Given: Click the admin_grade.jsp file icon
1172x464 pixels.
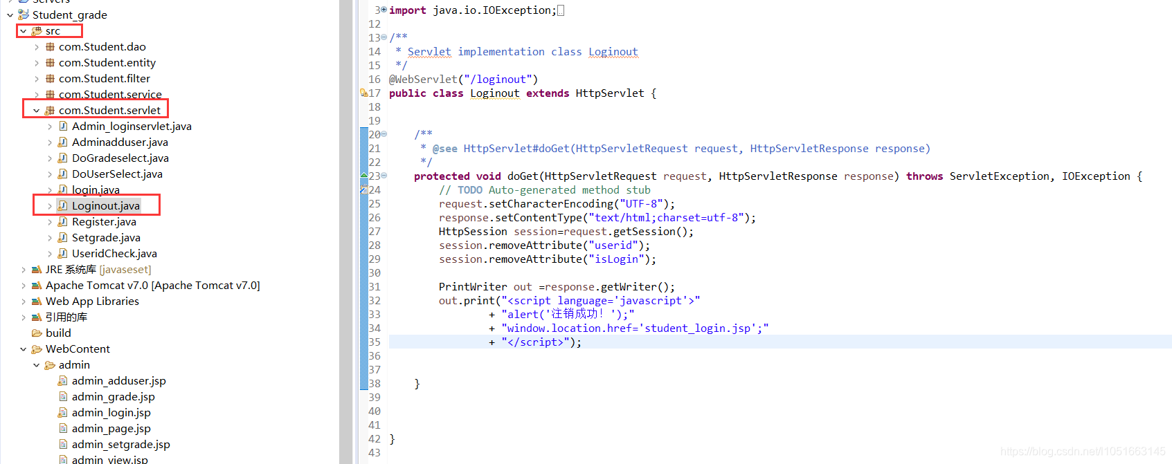Looking at the screenshot, I should (63, 397).
